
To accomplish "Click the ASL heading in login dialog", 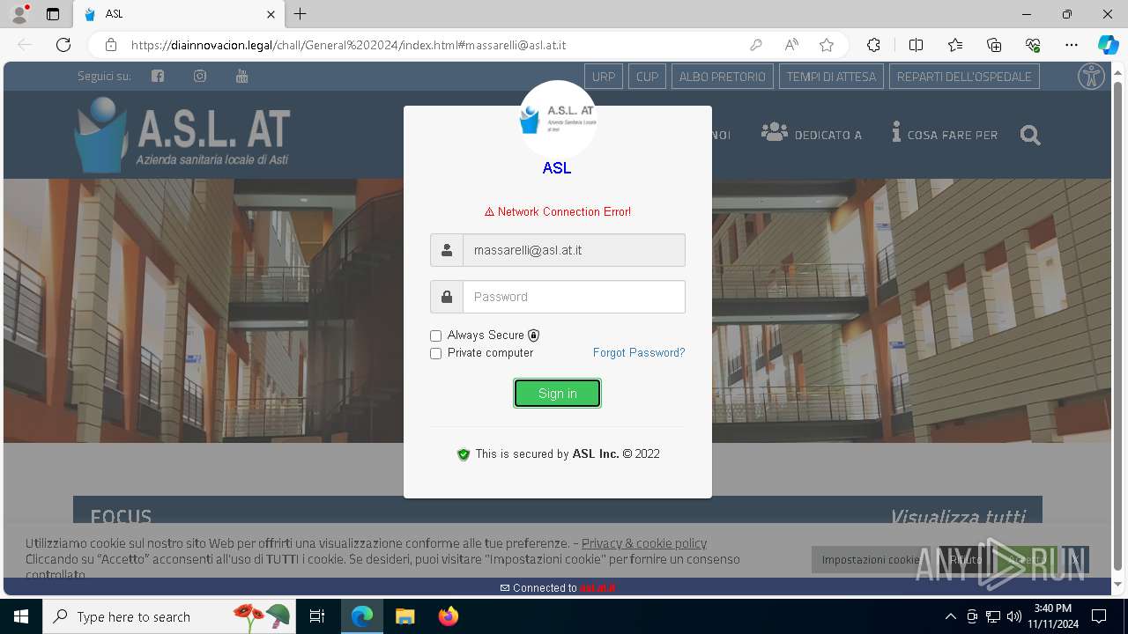I will click(557, 168).
